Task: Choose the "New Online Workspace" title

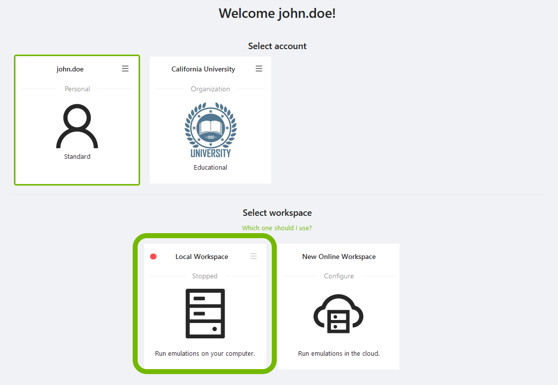Action: coord(339,257)
